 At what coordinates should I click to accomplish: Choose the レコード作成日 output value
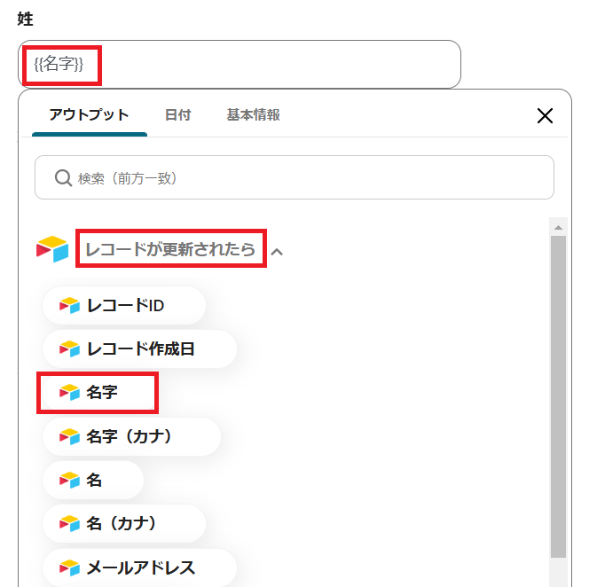coord(140,349)
